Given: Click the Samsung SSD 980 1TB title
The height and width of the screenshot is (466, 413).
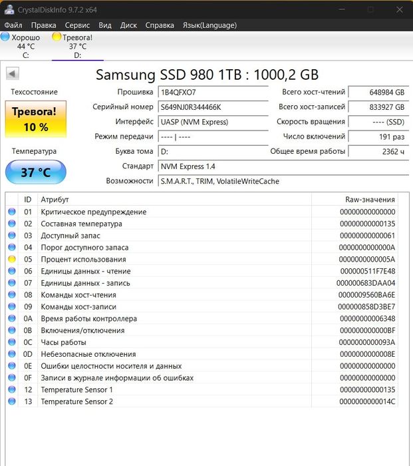Looking at the screenshot, I should tap(207, 75).
